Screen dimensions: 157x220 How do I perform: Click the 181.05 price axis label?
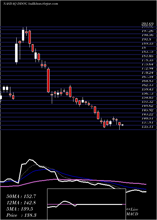(x=147, y=56)
